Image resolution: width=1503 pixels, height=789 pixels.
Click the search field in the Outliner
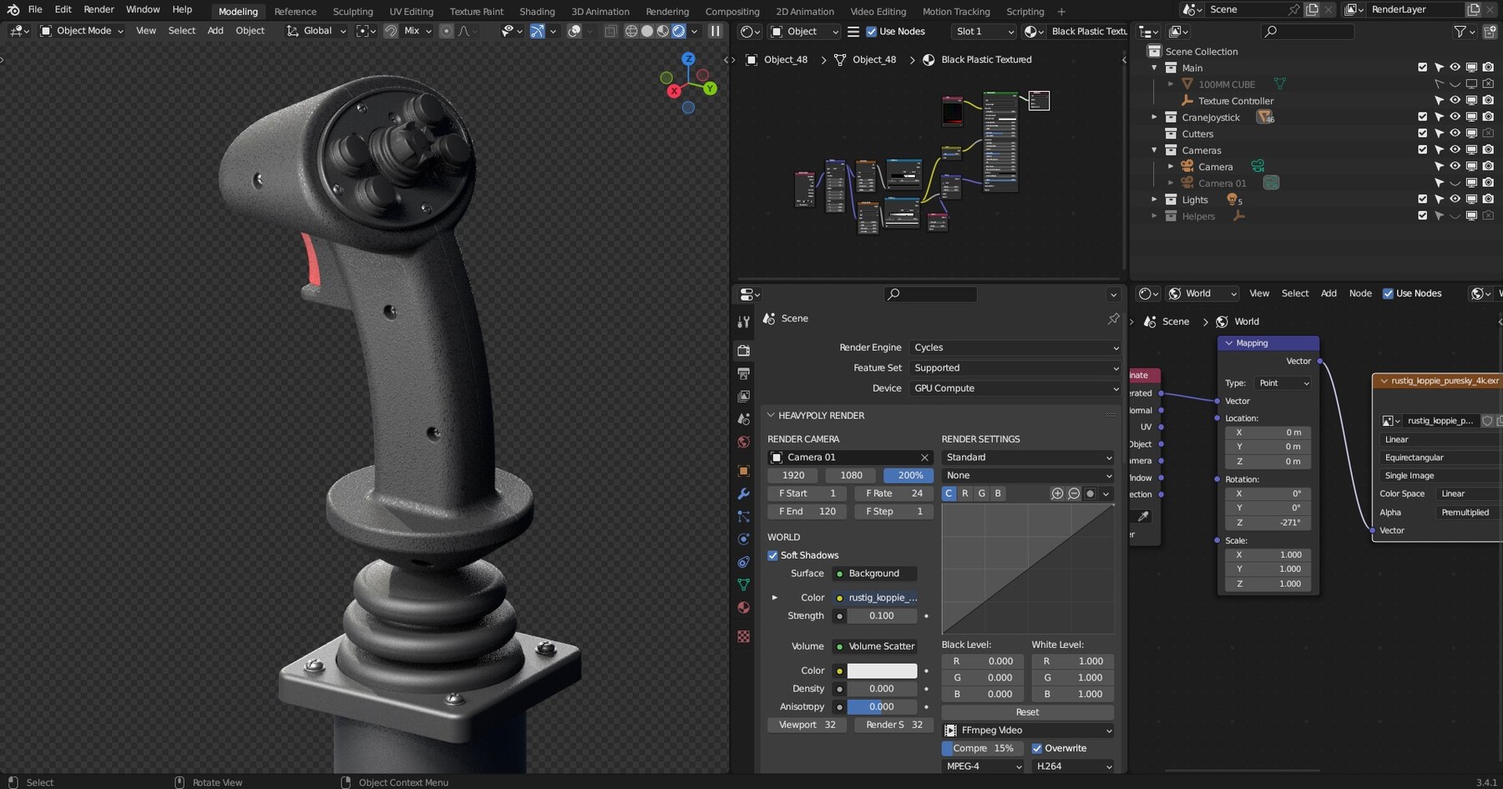pyautogui.click(x=1307, y=31)
